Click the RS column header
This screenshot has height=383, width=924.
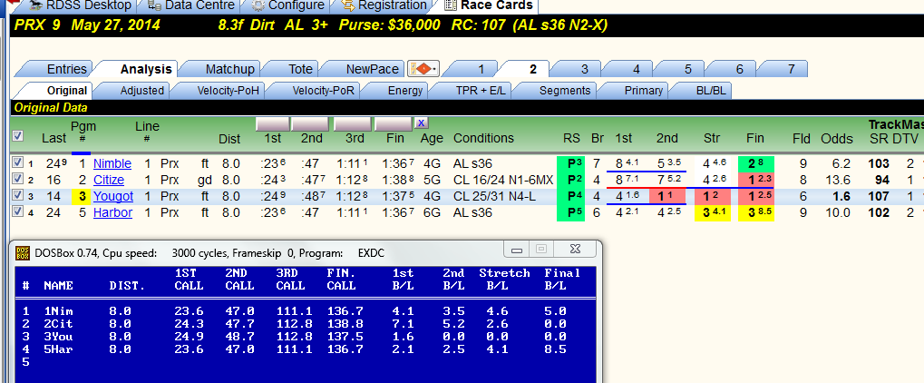tap(571, 139)
